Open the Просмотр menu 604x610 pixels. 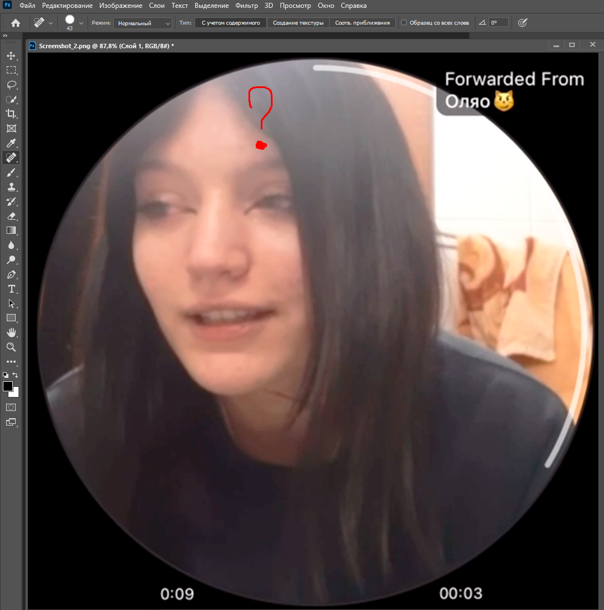coord(296,6)
